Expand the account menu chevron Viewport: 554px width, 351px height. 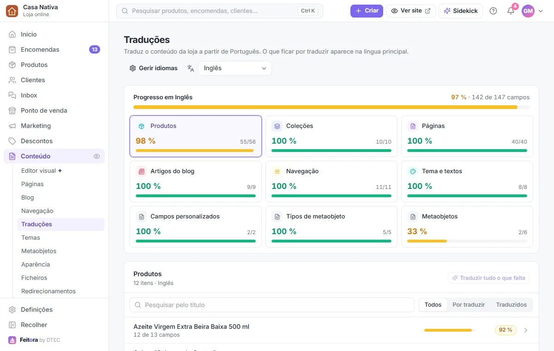point(541,11)
